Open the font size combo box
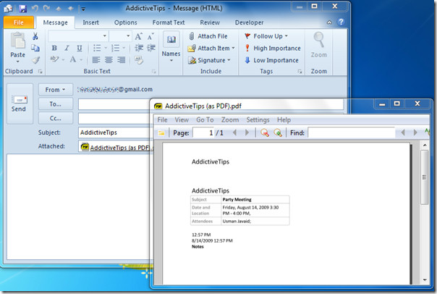 pyautogui.click(x=120, y=36)
